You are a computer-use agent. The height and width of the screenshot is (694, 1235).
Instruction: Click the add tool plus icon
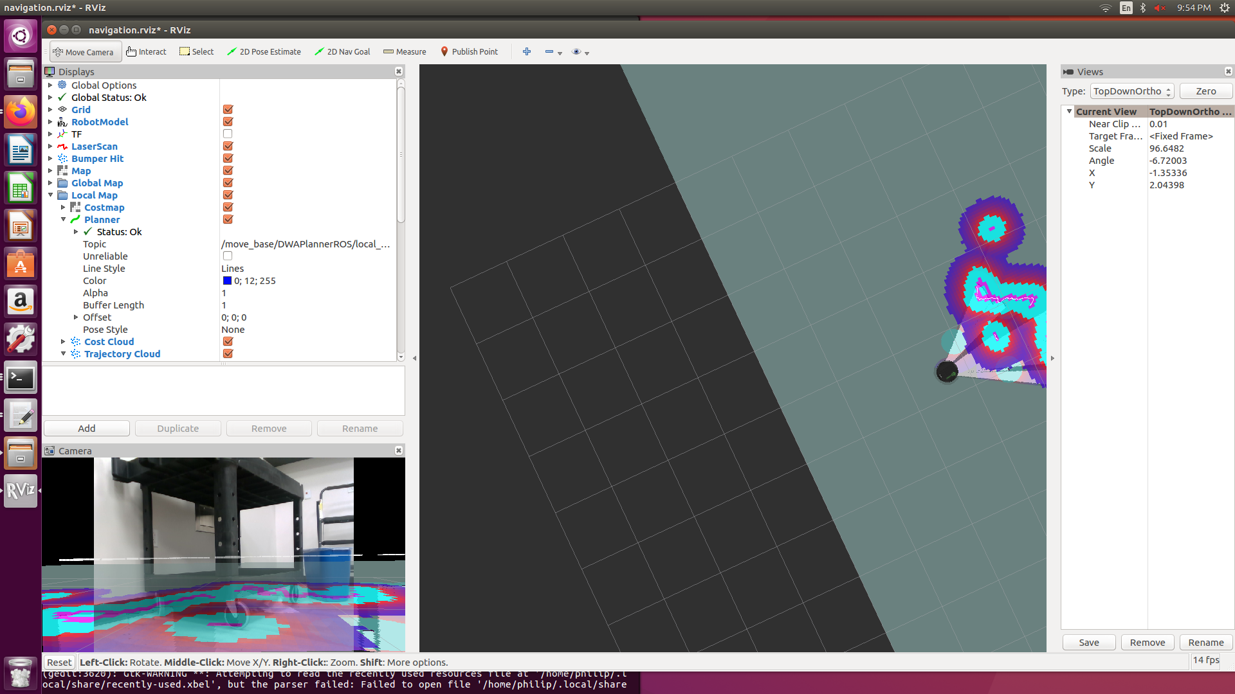pyautogui.click(x=527, y=52)
